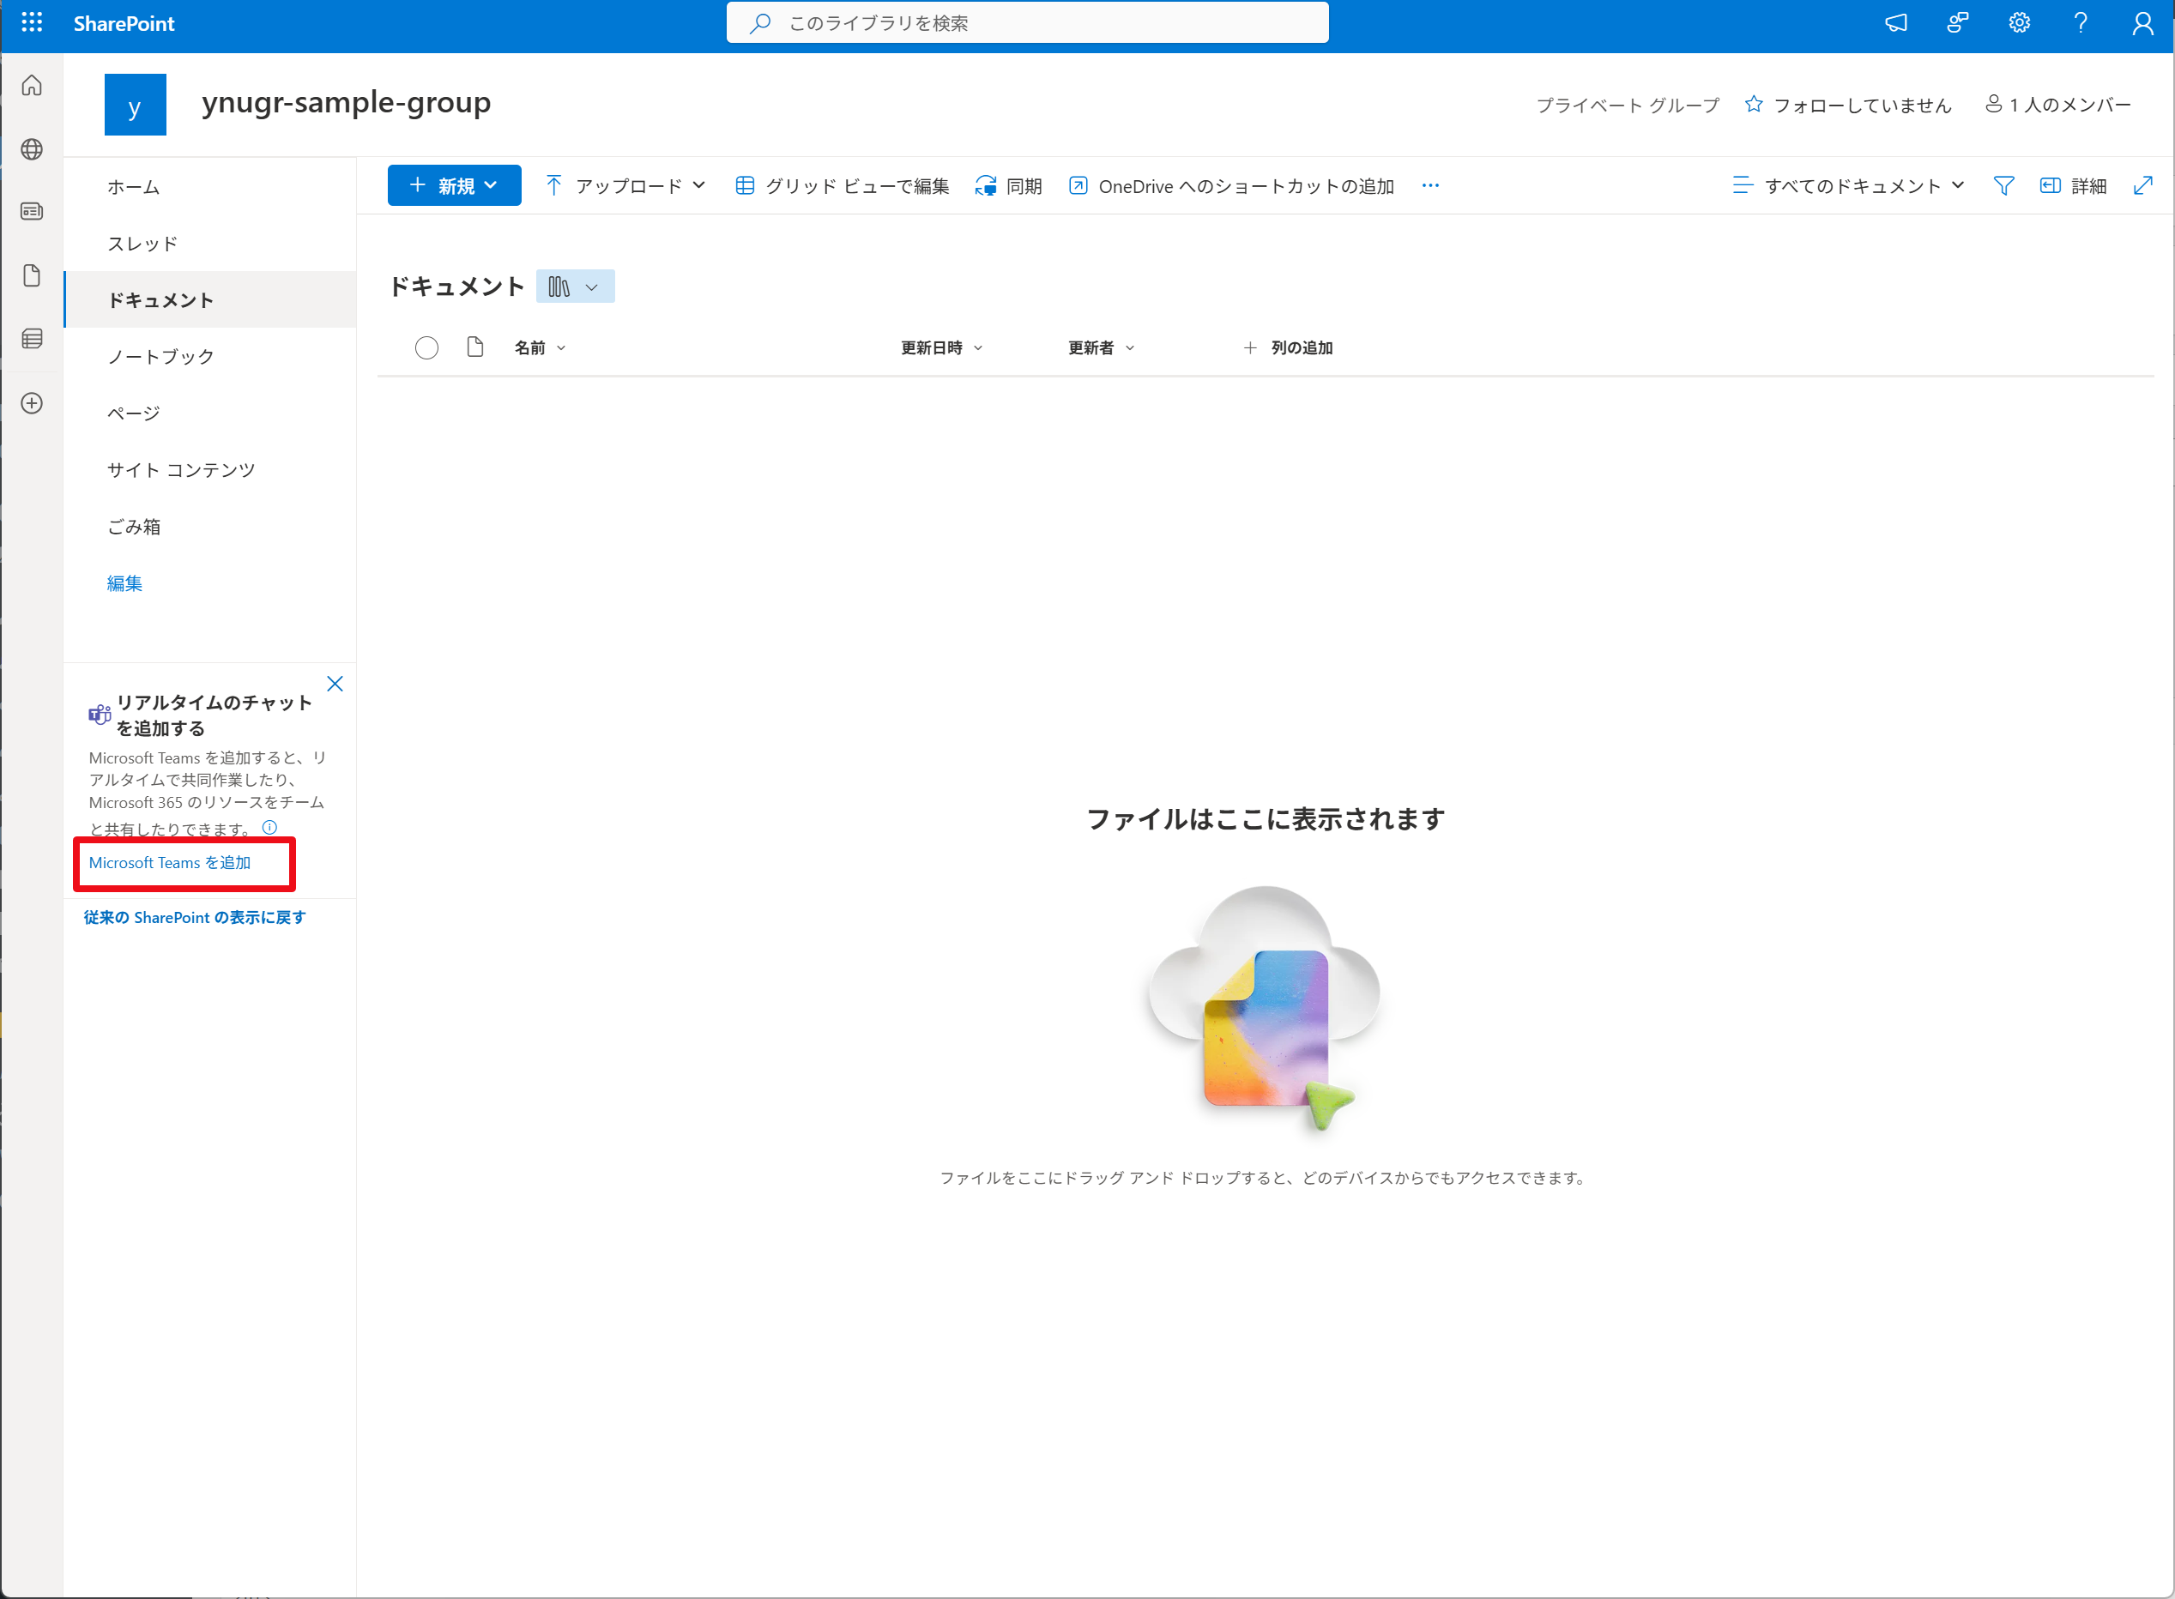
Task: Open the app launcher waffle icon
Action: (32, 22)
